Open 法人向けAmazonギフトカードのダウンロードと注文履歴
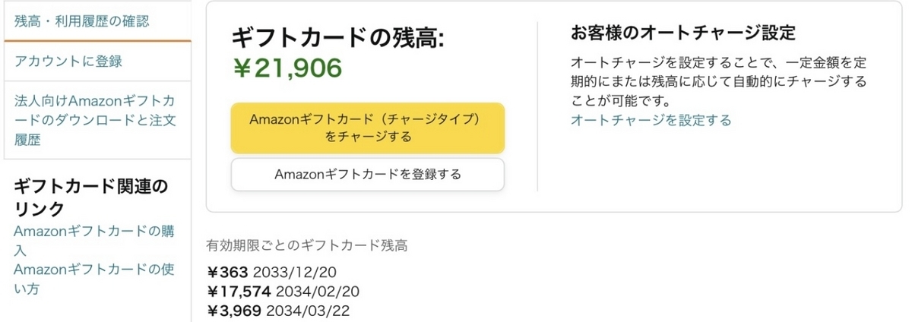Viewport: 912px width, 322px height. coord(95,120)
